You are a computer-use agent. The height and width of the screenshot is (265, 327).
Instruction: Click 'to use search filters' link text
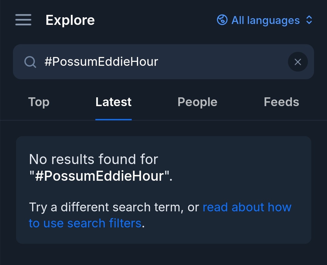coord(85,223)
